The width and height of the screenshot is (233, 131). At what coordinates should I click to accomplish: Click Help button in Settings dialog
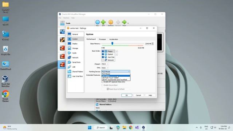click(x=150, y=95)
